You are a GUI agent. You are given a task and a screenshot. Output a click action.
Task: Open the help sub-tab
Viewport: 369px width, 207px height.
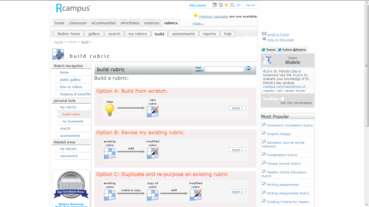coord(228,34)
